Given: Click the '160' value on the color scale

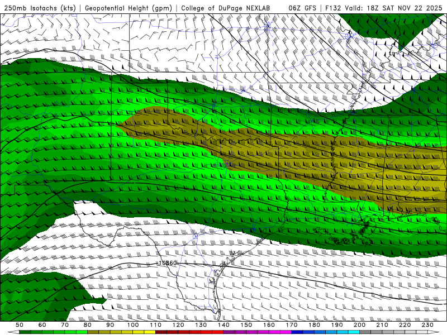Looking at the screenshot, I should 269,325.
